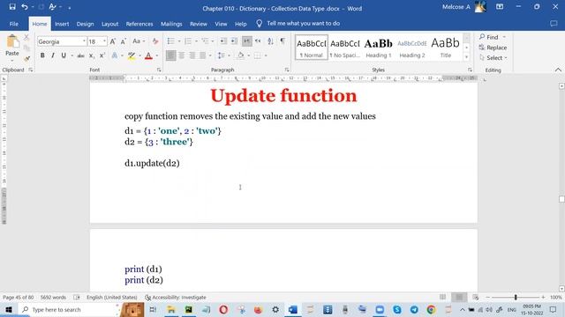Open Font dialog launcher
565x317 pixels.
coord(159,70)
